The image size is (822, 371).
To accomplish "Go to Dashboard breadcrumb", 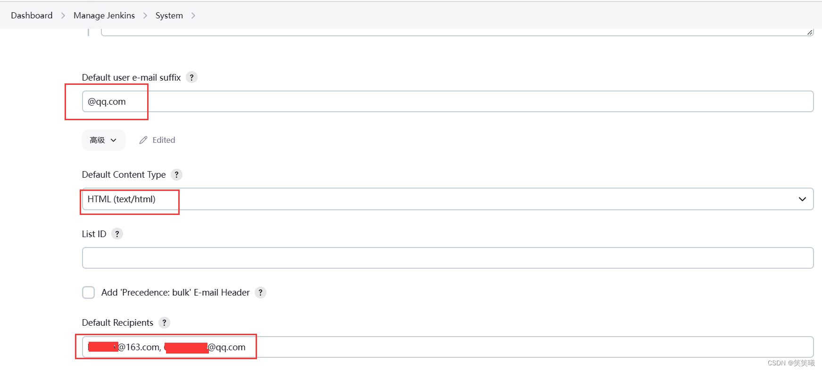I will click(x=32, y=16).
